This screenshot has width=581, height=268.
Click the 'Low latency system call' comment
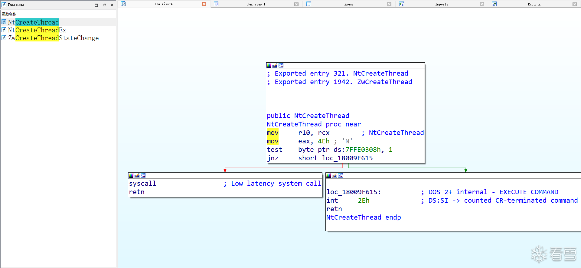(x=272, y=184)
